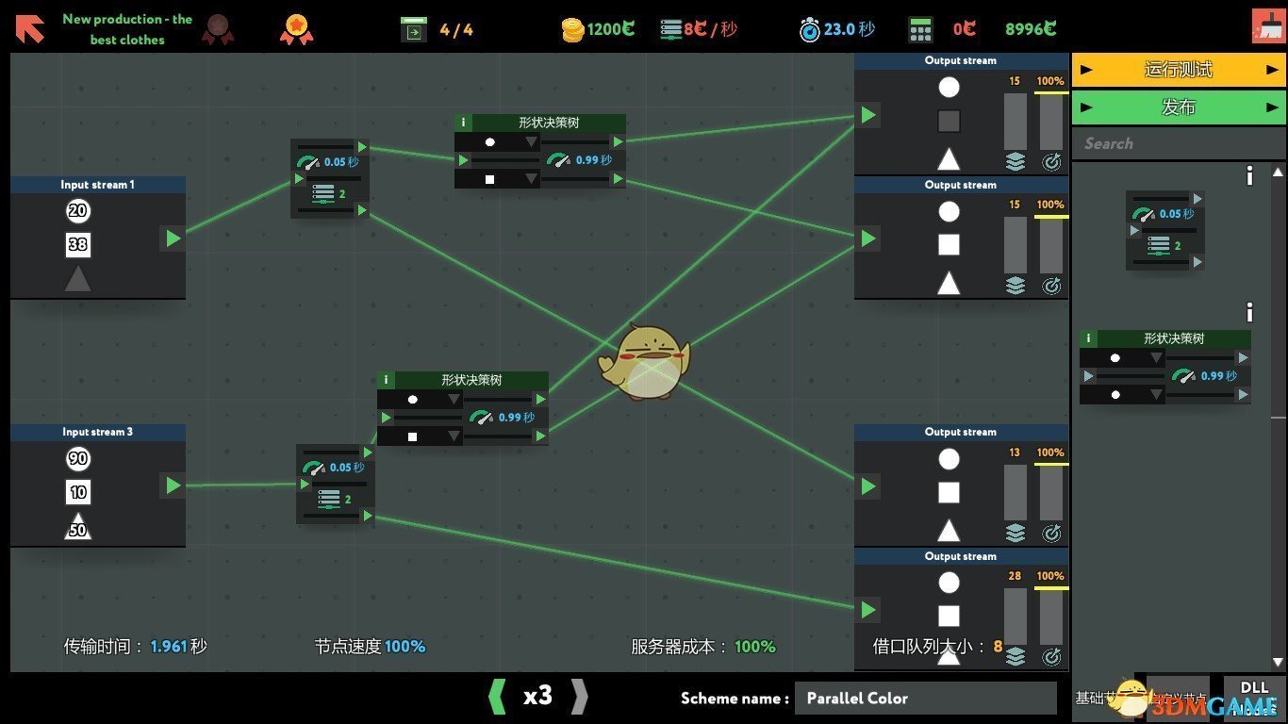Click the stopwatch icon beside 23.0 秒

(x=809, y=30)
